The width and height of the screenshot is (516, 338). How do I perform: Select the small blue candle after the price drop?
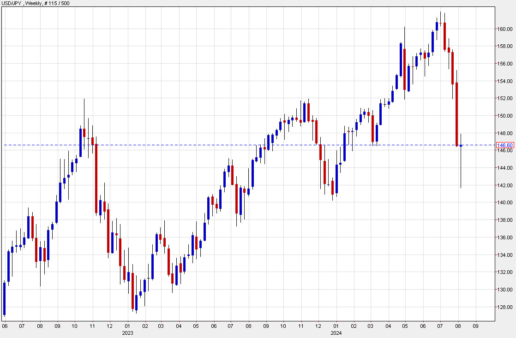pos(461,146)
